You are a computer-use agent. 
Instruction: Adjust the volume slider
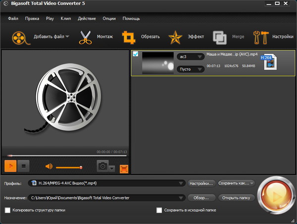tap(69, 167)
